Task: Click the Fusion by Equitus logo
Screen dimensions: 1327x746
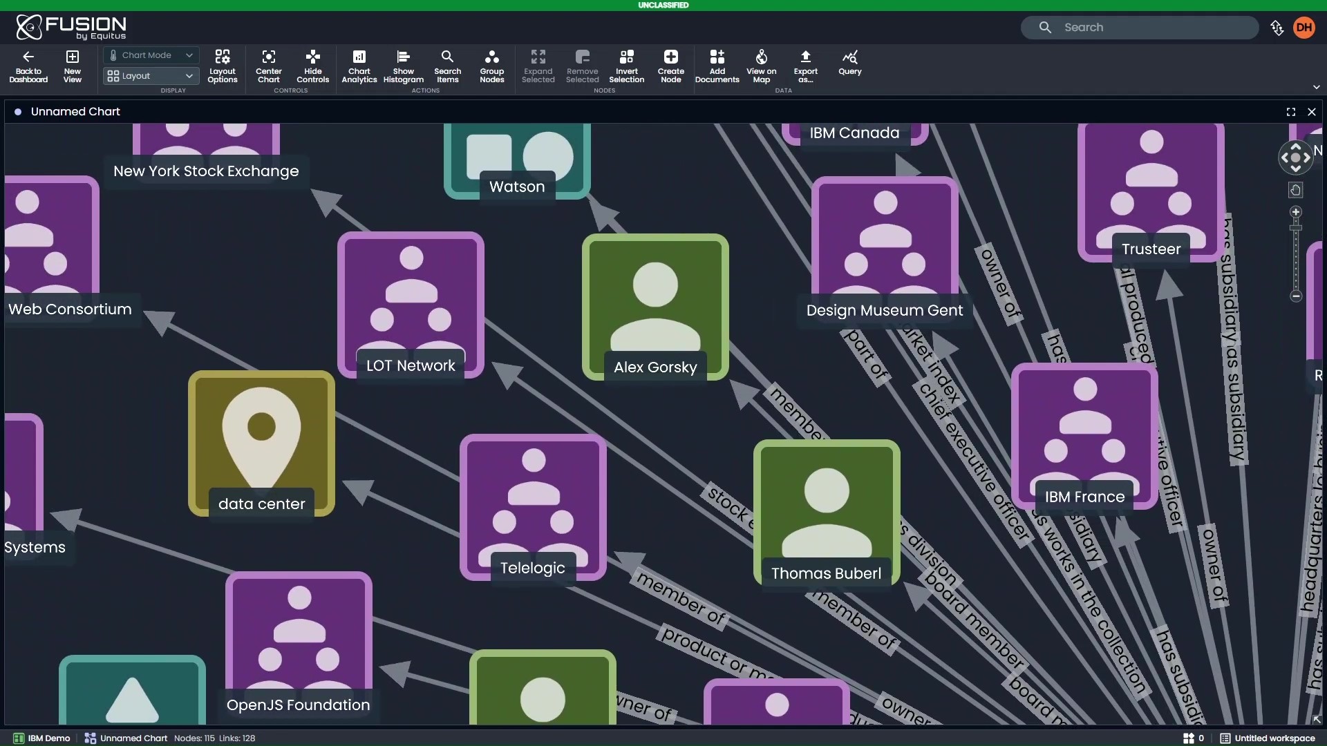Action: click(x=71, y=28)
